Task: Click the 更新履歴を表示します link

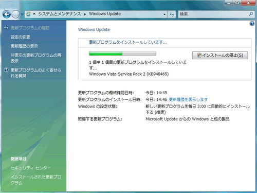Action: point(188,99)
